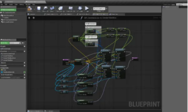Switch to the Event Graph tab

pyautogui.click(x=117, y=14)
